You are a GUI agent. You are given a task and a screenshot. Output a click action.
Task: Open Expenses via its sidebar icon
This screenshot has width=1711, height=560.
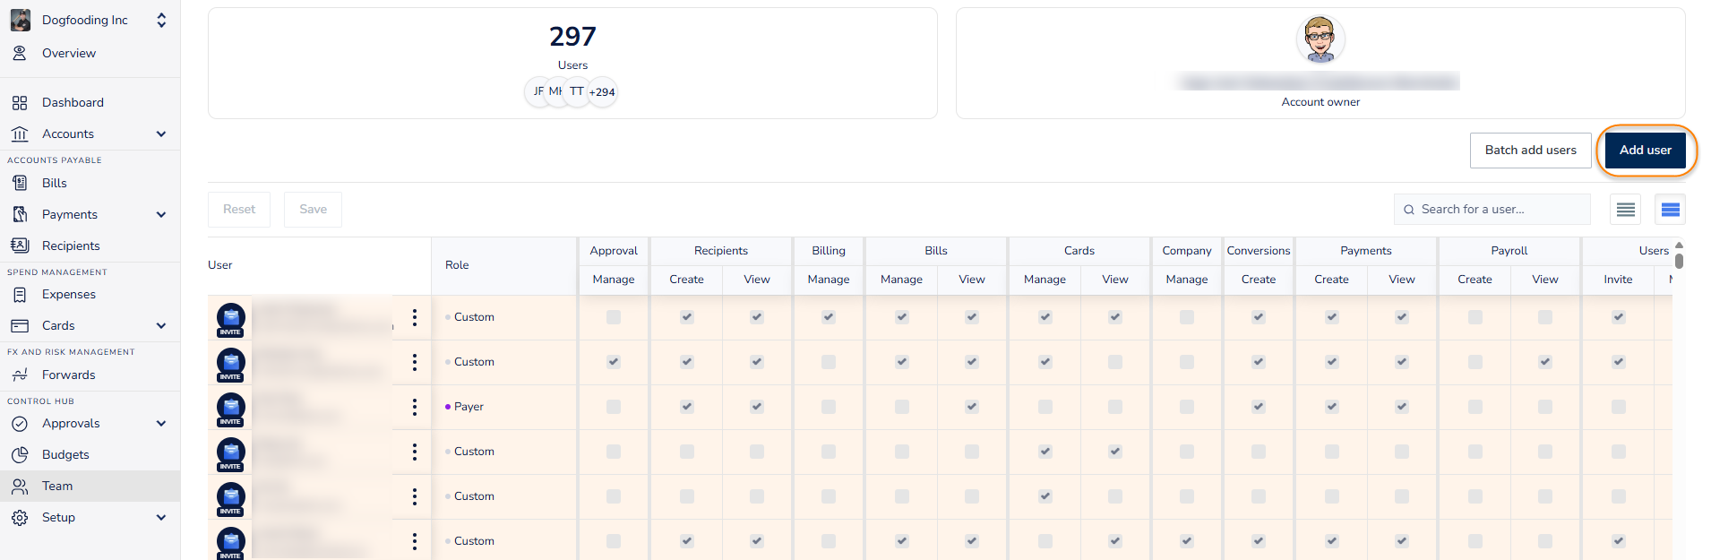(x=20, y=294)
